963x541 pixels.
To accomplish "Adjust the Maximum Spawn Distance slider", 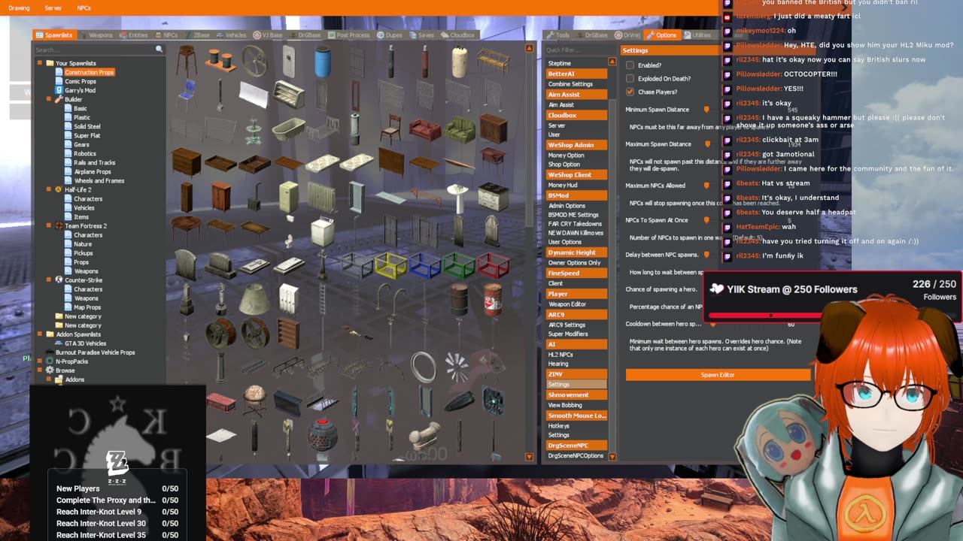I will click(708, 144).
